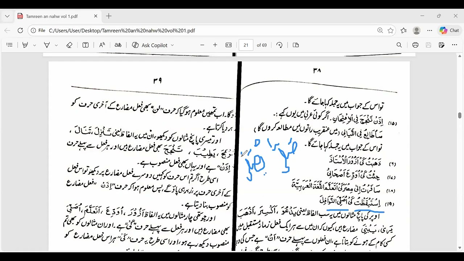Open the browser profile avatar
This screenshot has height=261, width=464.
417,30
